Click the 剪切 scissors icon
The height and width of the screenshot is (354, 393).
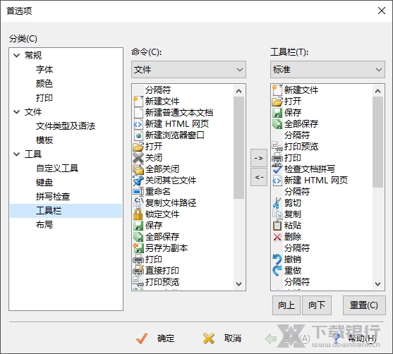[x=277, y=203]
